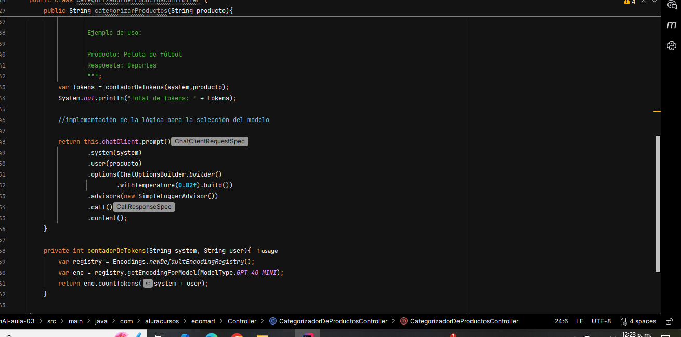Click the '1 usage' code lens link
This screenshot has height=337, width=681.
click(x=267, y=251)
